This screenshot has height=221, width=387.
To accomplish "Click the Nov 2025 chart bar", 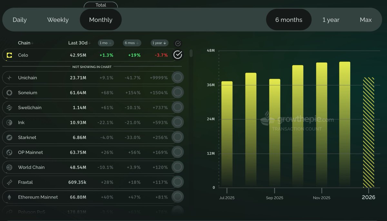I will pyautogui.click(x=322, y=125).
